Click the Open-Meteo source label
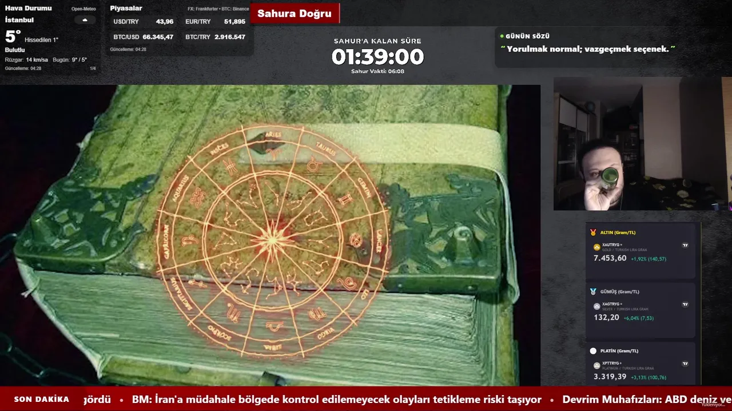The width and height of the screenshot is (732, 411). click(83, 9)
